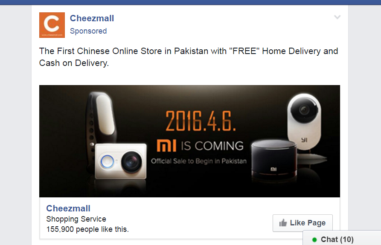Click the Yi action camera in the banner
381x245 pixels.
121,162
